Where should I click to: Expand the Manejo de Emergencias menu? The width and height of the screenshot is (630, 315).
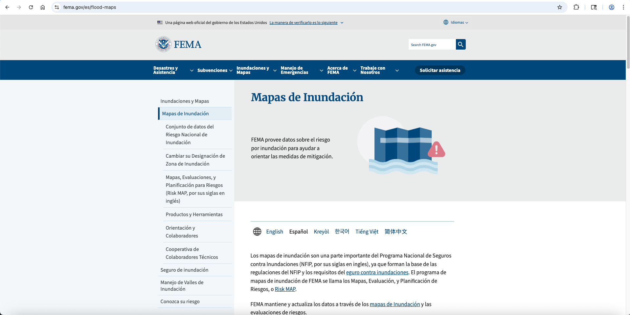302,70
